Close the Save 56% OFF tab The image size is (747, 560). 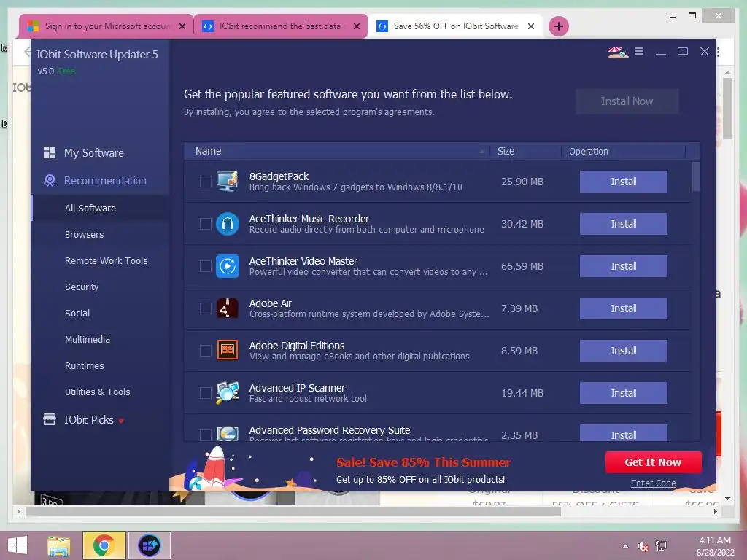pos(531,26)
